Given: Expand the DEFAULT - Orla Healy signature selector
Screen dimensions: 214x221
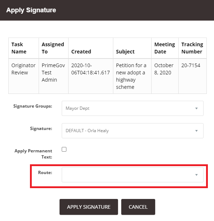Looking at the screenshot, I should [x=132, y=131].
